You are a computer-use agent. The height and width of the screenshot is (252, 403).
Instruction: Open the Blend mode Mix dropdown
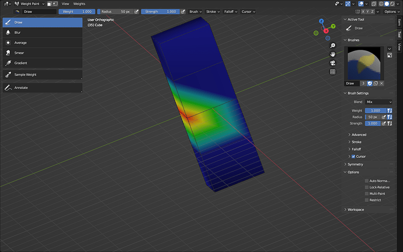point(379,102)
